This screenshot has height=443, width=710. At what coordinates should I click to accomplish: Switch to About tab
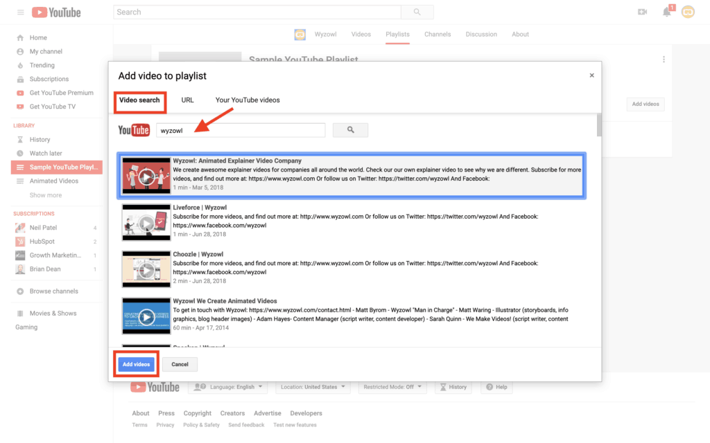(520, 35)
